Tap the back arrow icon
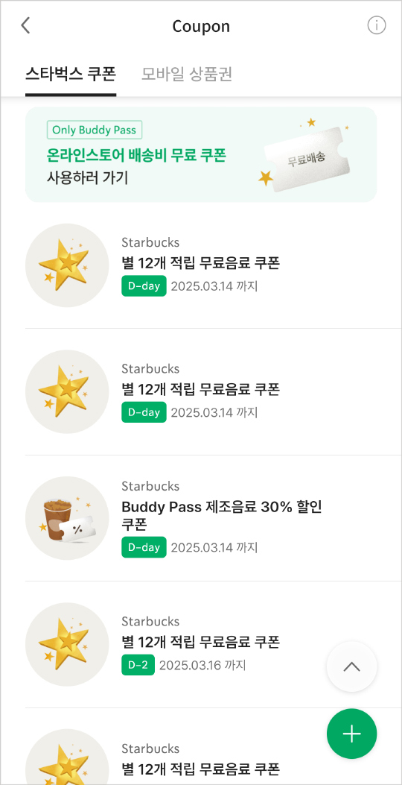The width and height of the screenshot is (402, 785). tap(25, 25)
